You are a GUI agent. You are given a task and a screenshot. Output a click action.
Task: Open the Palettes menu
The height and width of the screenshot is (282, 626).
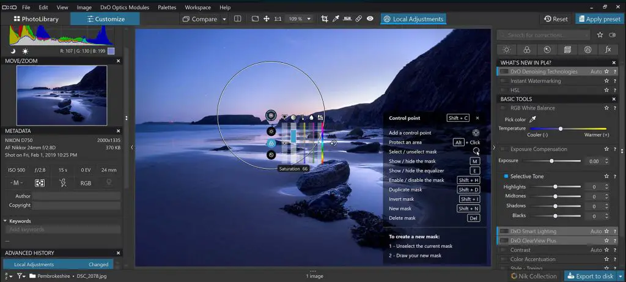(x=168, y=7)
